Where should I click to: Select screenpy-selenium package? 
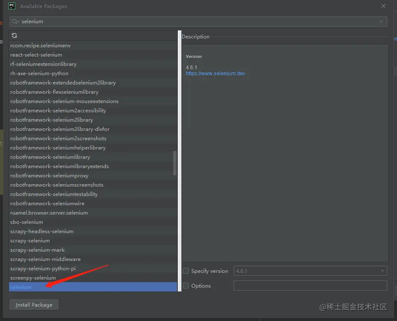[x=93, y=278]
